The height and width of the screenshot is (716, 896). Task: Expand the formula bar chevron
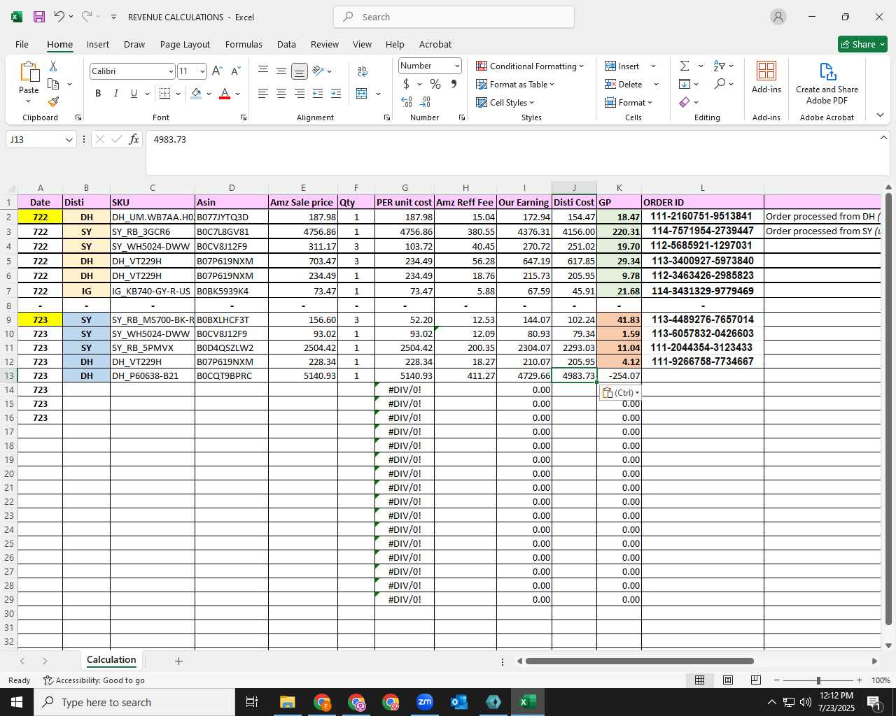(x=883, y=138)
